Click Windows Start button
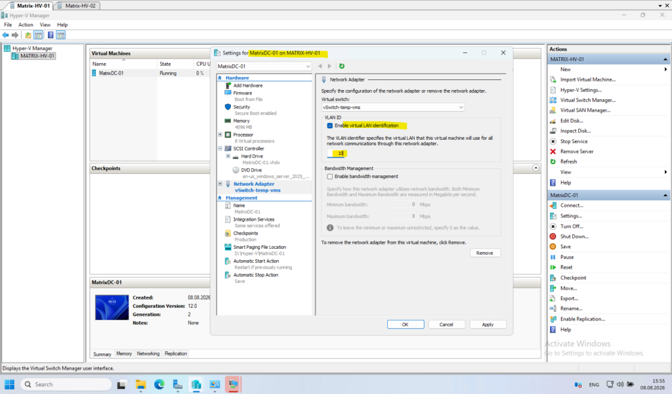Image resolution: width=672 pixels, height=394 pixels. click(9, 385)
